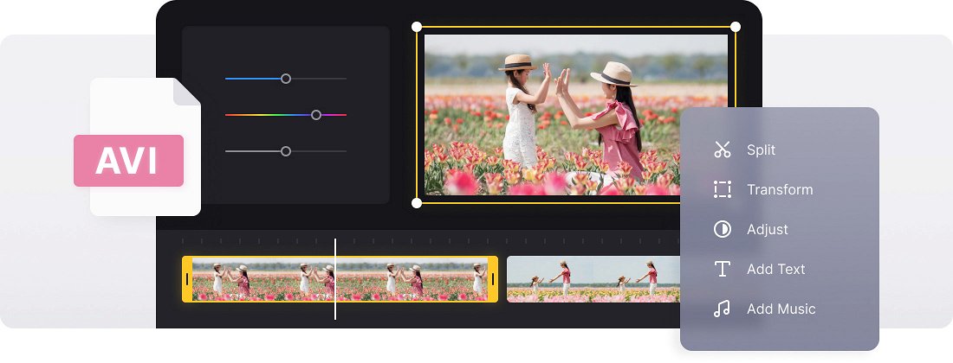Click the rainbow hue slider handle
Viewport: 953px width, 363px height.
316,115
